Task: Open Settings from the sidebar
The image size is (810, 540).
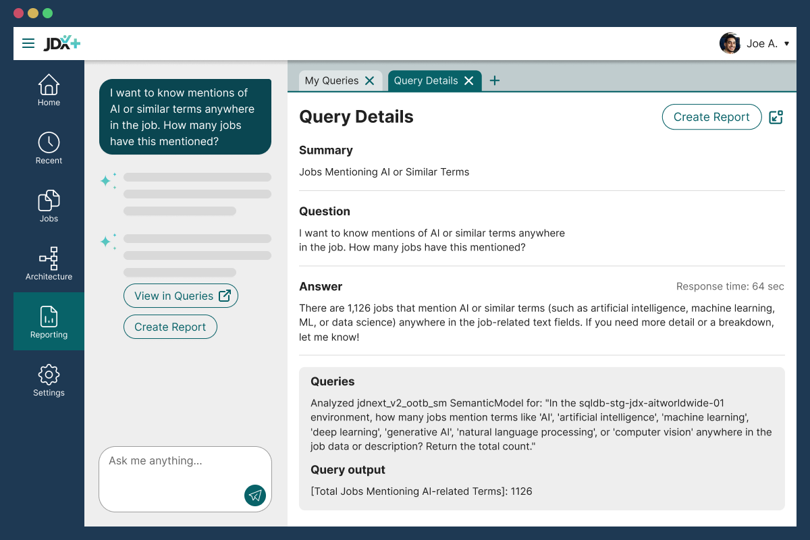Action: (49, 381)
